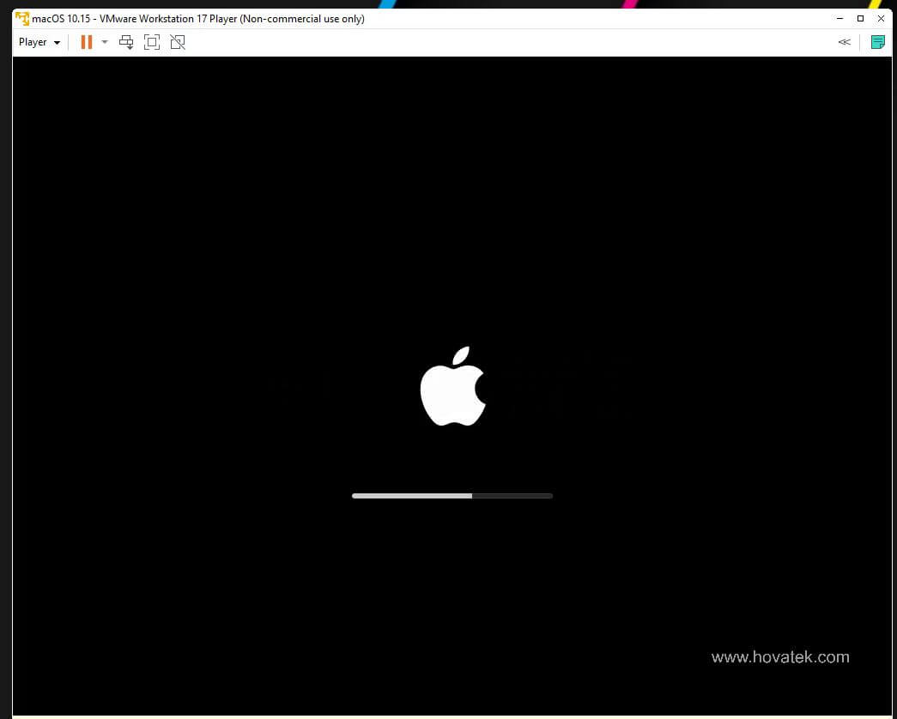Viewport: 897px width, 719px height.
Task: Minimize the VMware Player window
Action: pyautogui.click(x=839, y=18)
